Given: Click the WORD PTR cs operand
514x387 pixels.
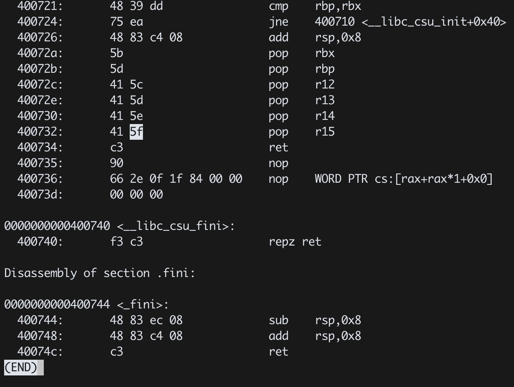Looking at the screenshot, I should (404, 179).
